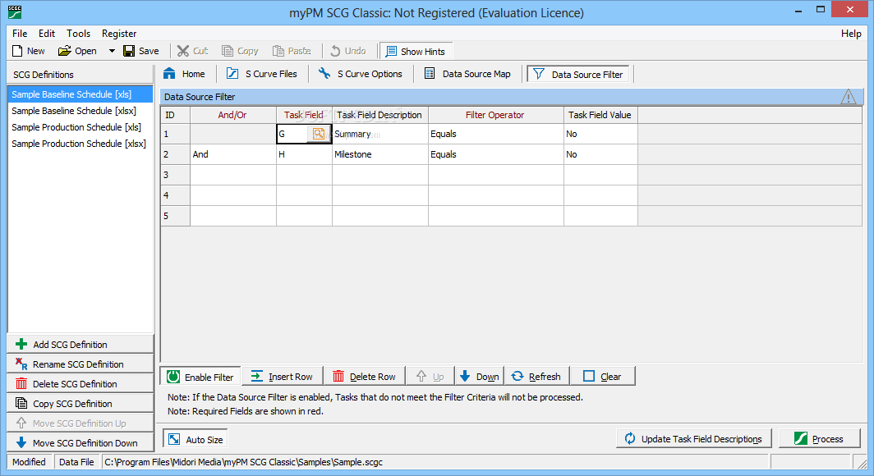Click Add SCG Definition button
874x476 pixels.
[x=80, y=344]
